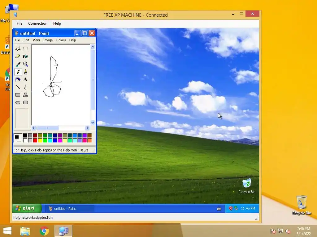
Task: Activate the Pick Color eyedropper tool
Action: pyautogui.click(x=18, y=64)
